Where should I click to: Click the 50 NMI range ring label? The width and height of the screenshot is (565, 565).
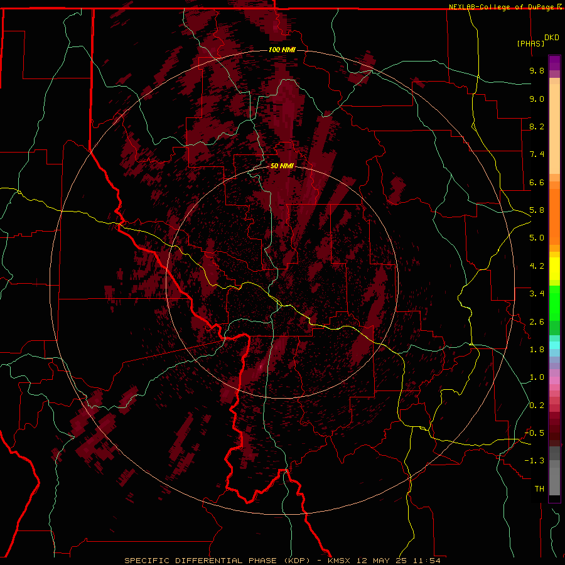coord(282,166)
